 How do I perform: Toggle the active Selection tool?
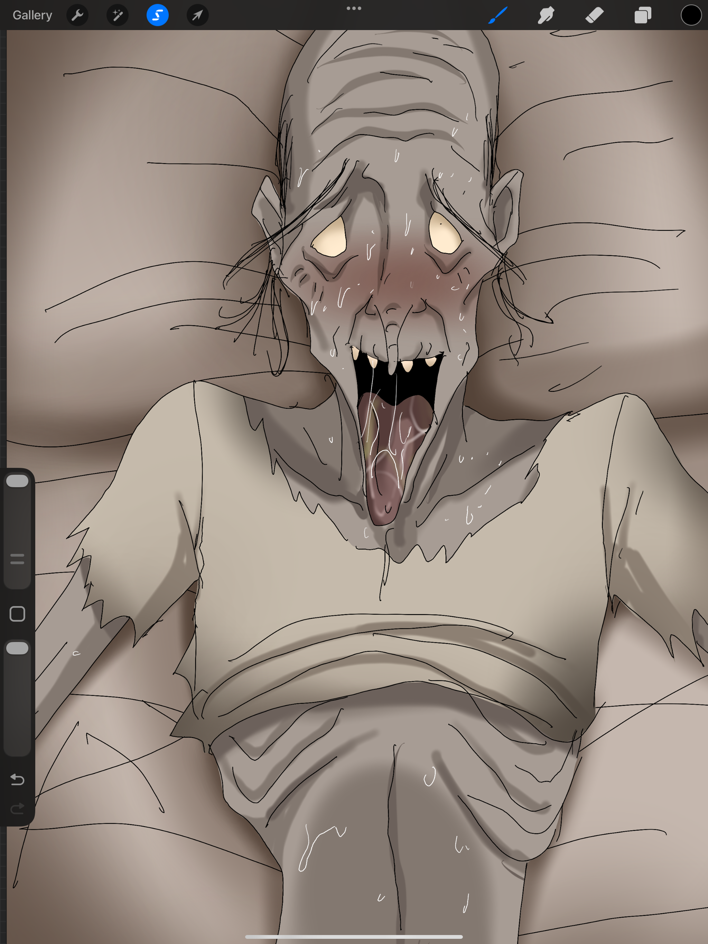157,15
